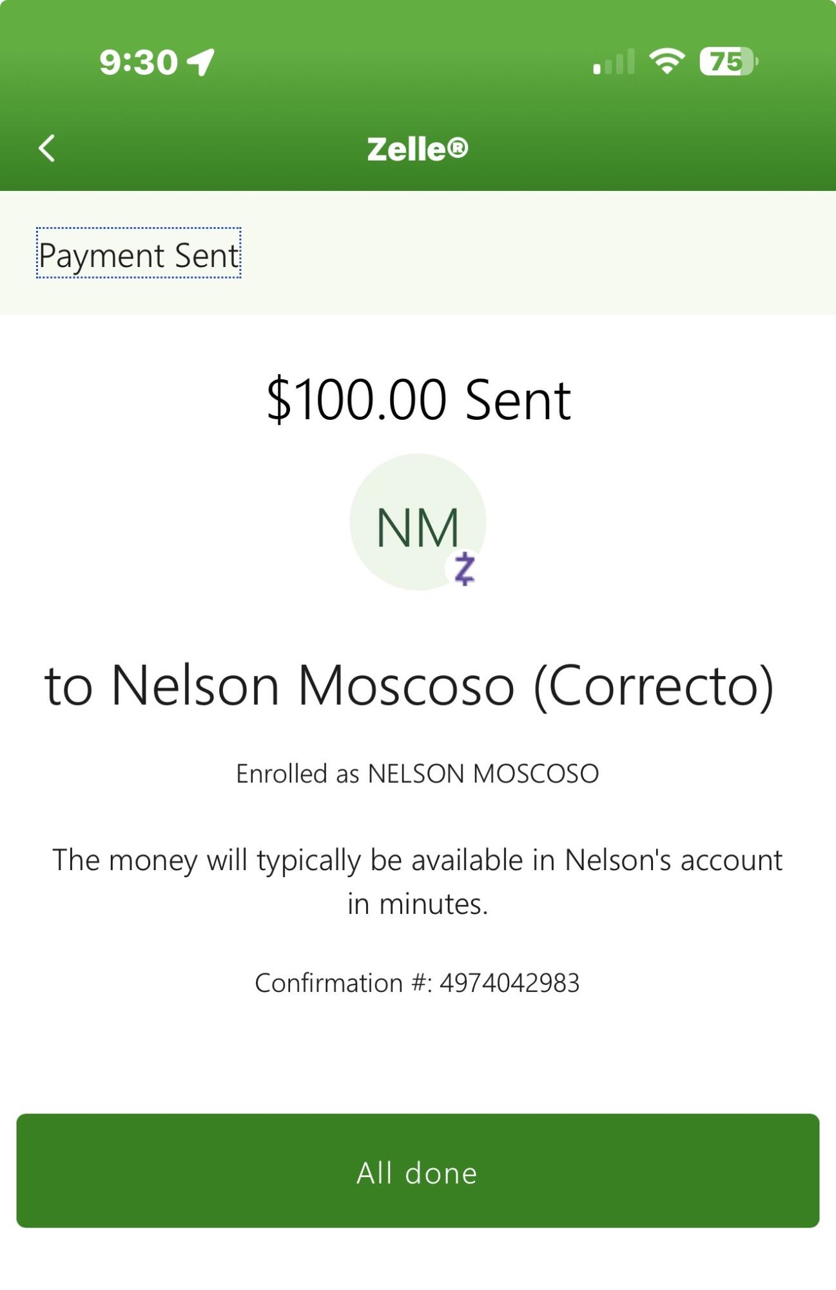Tap the Enrolled as NELSON MOSCOSO line

(418, 774)
